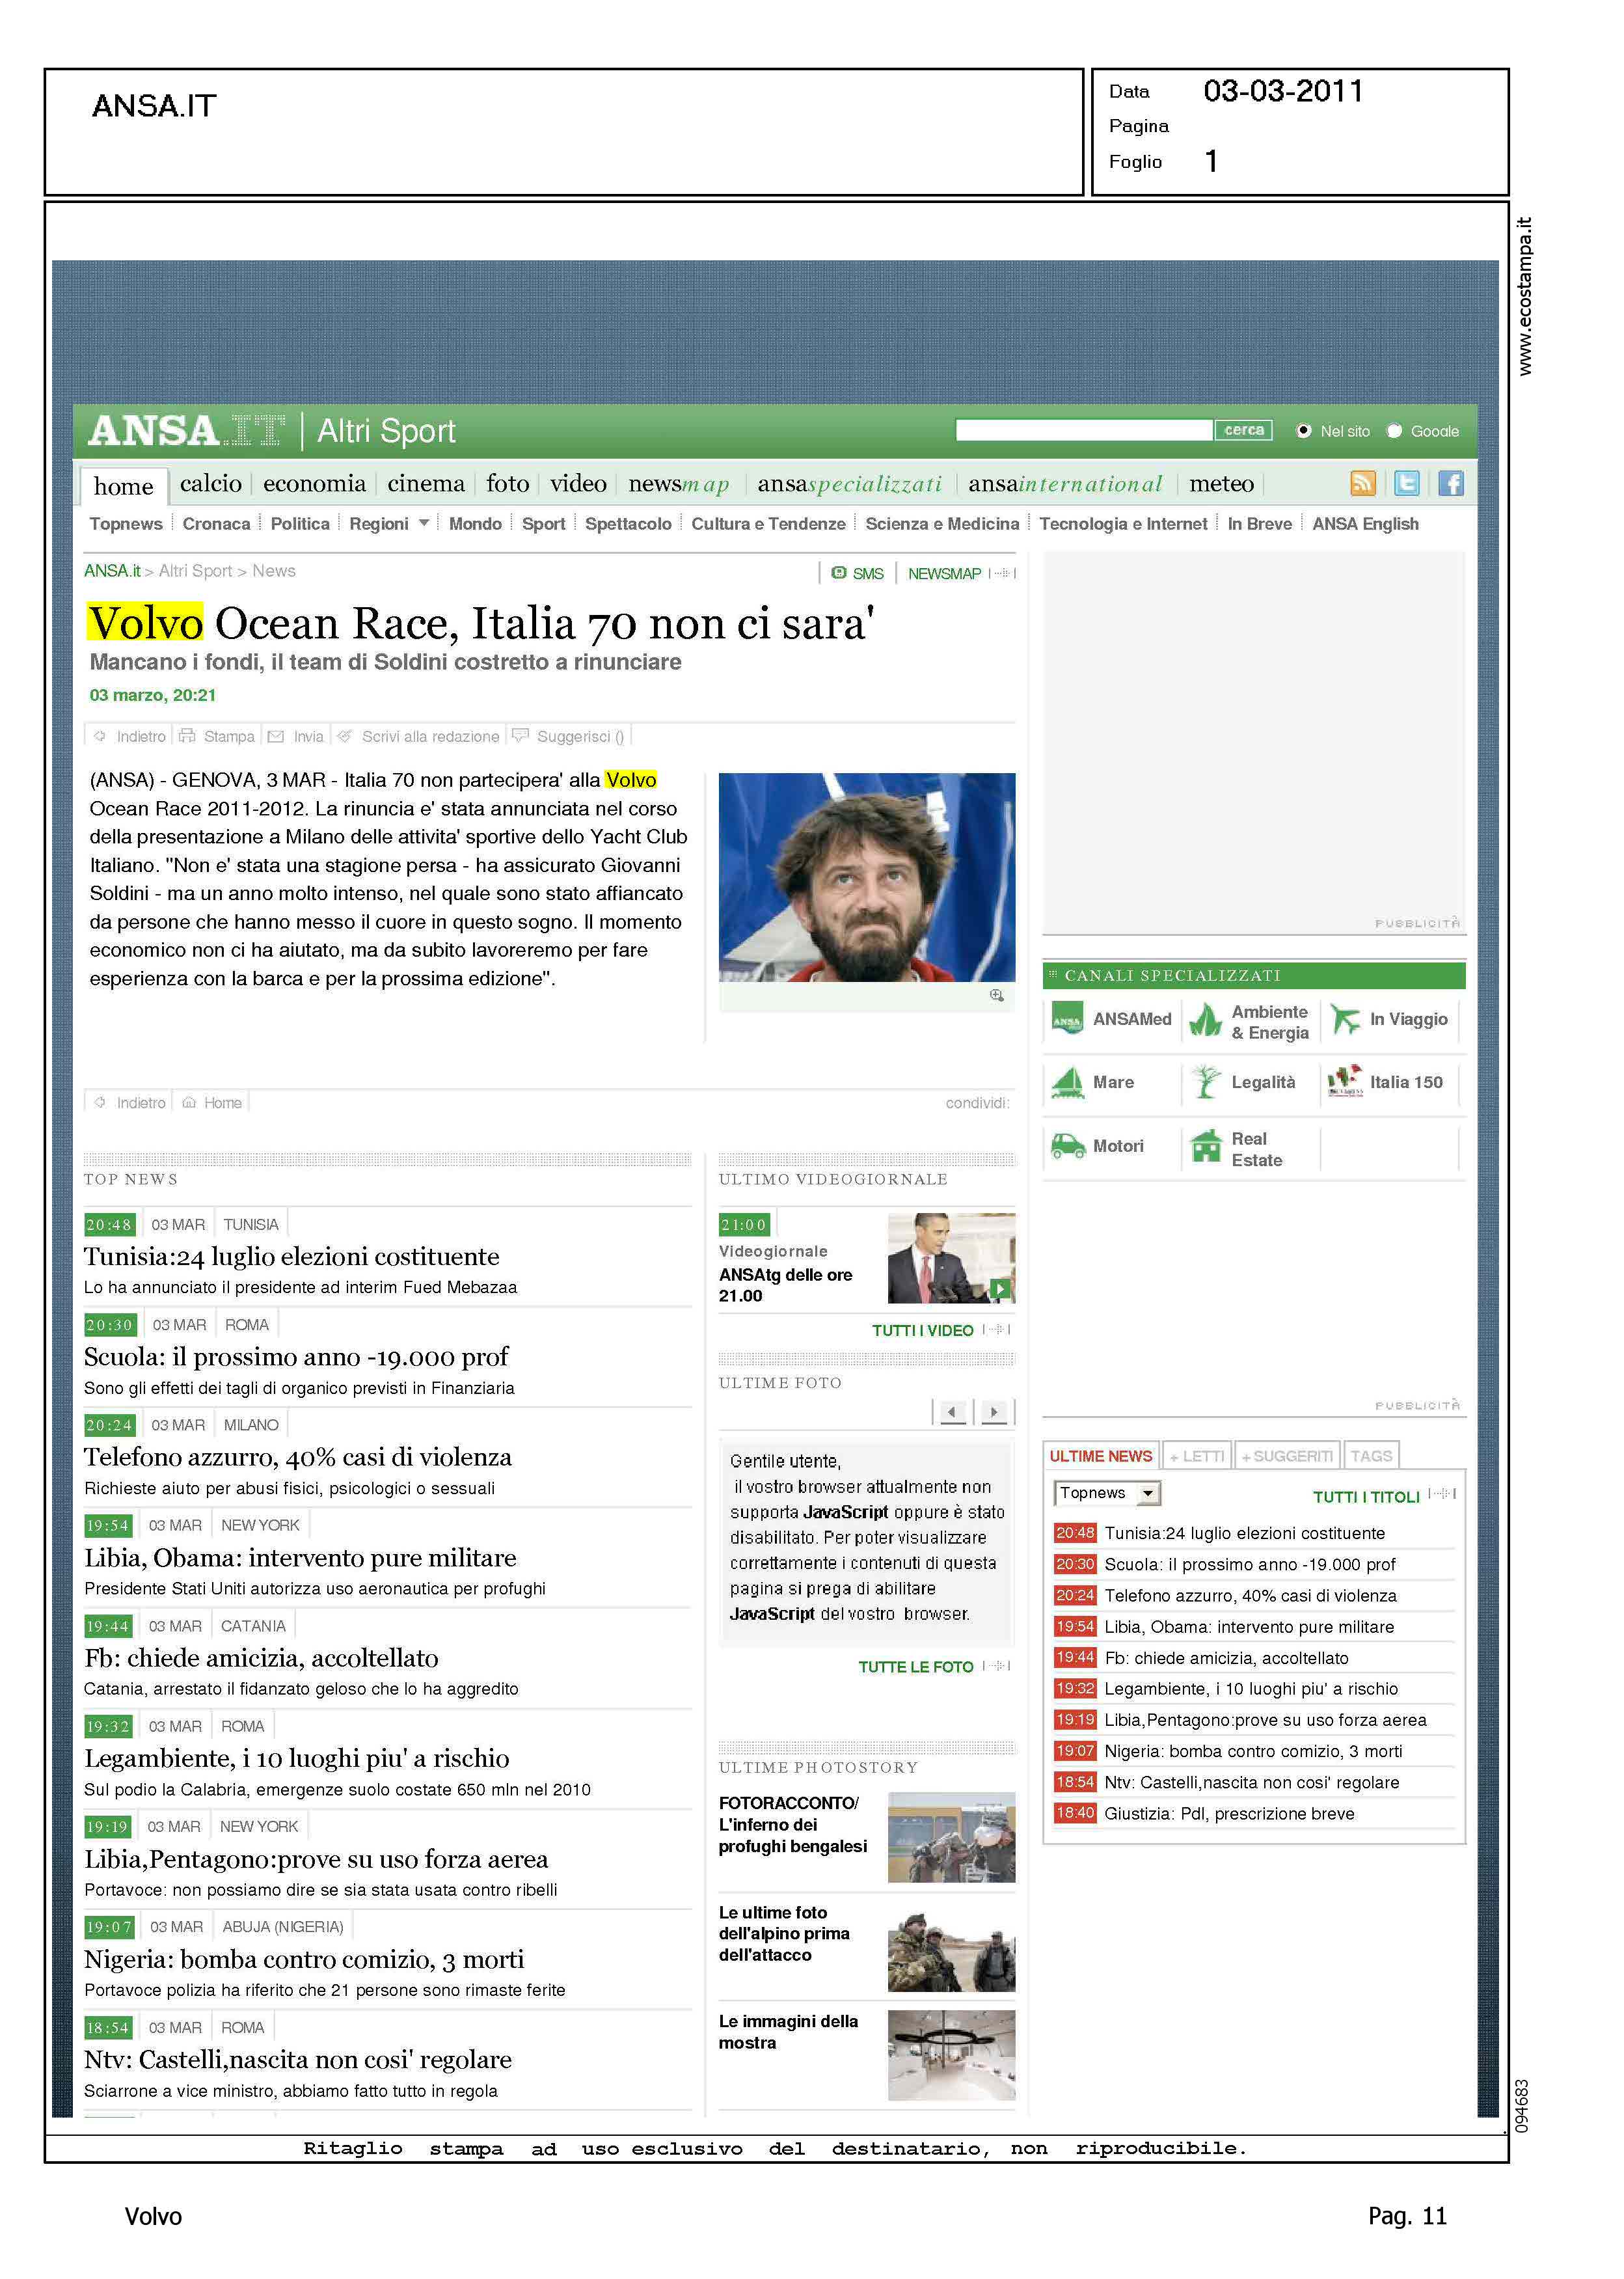Expand TUTTI I TITOLI list
The image size is (1624, 2279).
[x=1366, y=1497]
